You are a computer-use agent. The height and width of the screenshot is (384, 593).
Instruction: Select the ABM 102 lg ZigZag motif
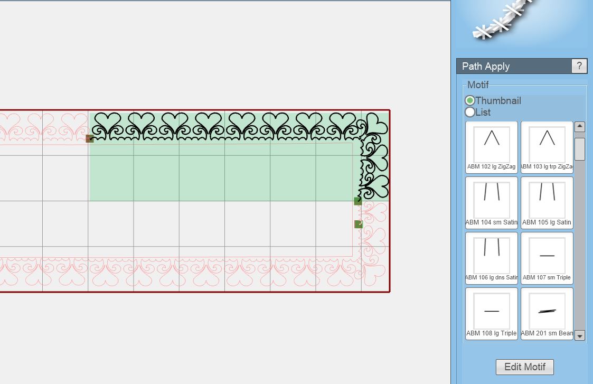coord(492,147)
